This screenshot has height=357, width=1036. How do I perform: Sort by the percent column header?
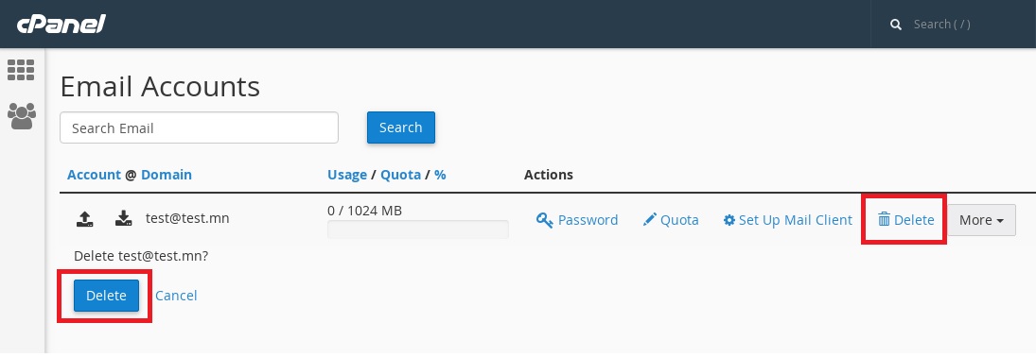(x=440, y=175)
